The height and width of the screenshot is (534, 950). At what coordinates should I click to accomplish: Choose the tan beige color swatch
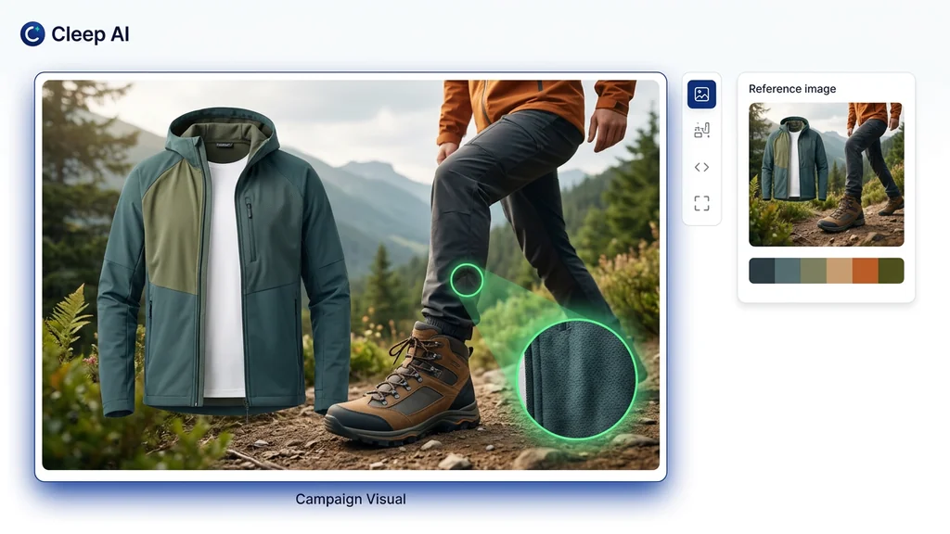click(839, 271)
